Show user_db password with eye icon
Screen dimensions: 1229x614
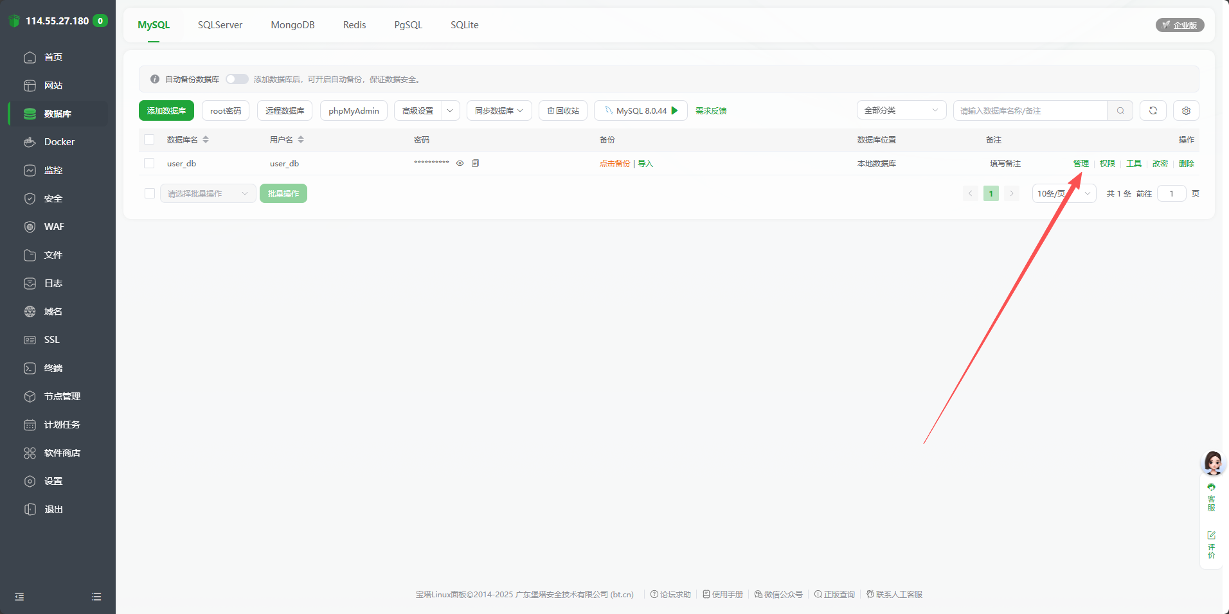(460, 163)
